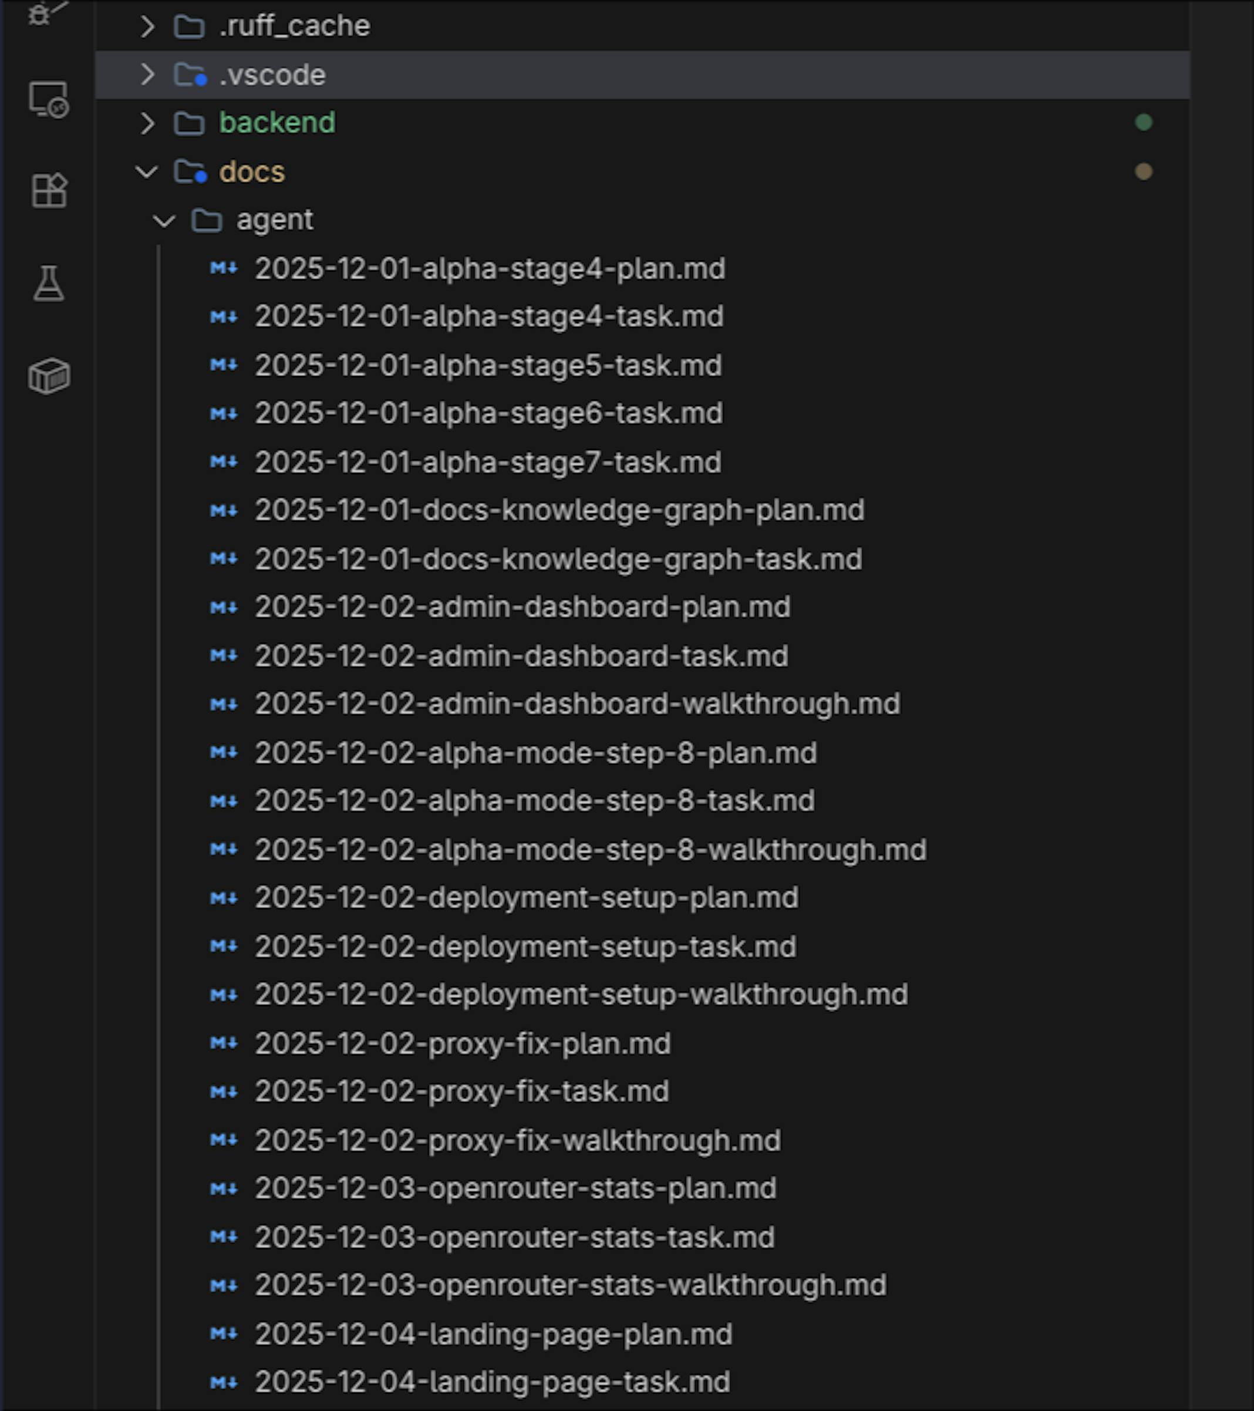Viewport: 1254px width, 1411px height.
Task: Click the docs folder icon
Action: tap(190, 171)
